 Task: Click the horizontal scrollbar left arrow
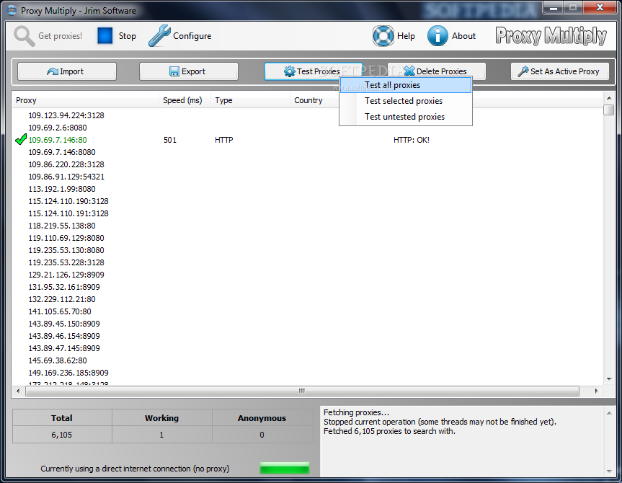coord(18,391)
